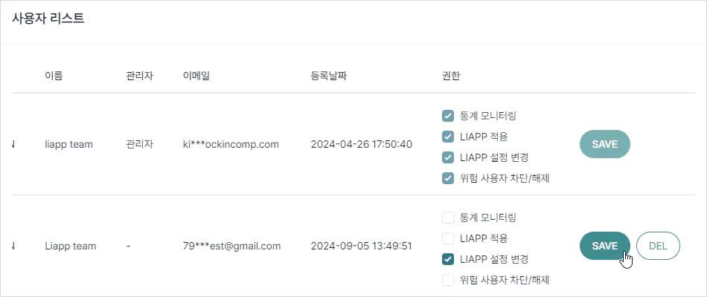Viewport: 707px width, 297px height.
Task: Delete the 79***est@gmail.com user with DEL
Action: (x=658, y=246)
